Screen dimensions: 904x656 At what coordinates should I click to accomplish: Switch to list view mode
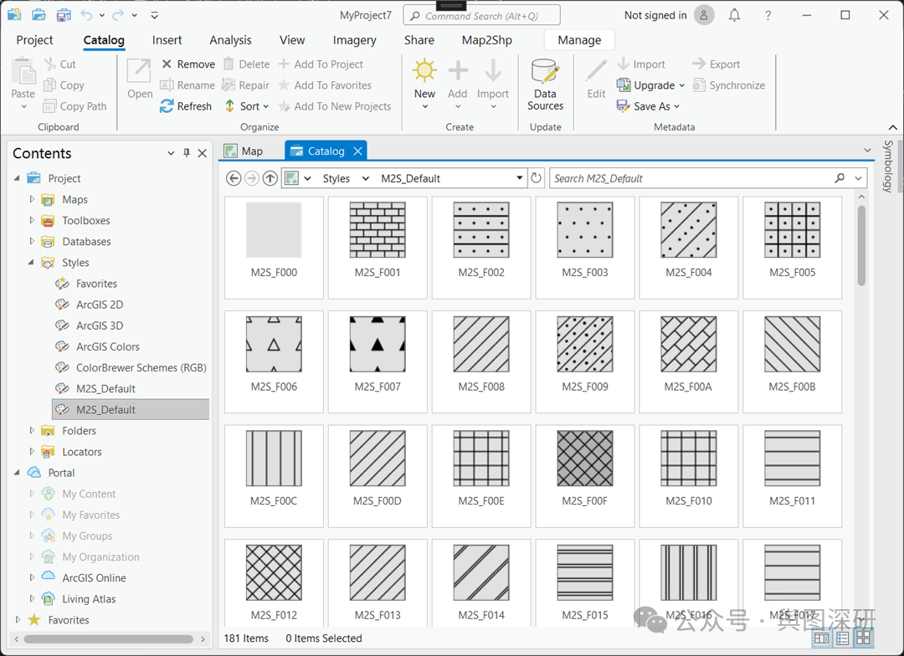coord(843,638)
